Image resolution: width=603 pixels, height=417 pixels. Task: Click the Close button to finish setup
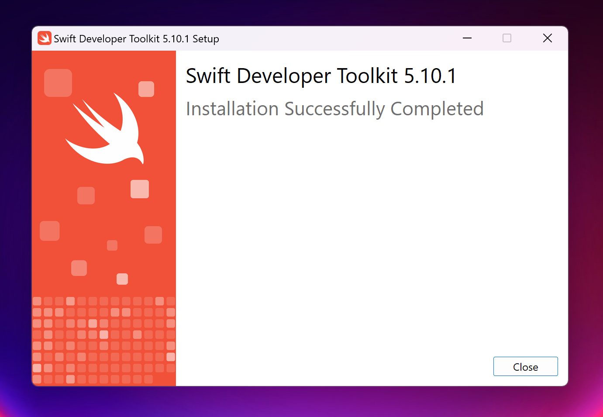point(525,366)
